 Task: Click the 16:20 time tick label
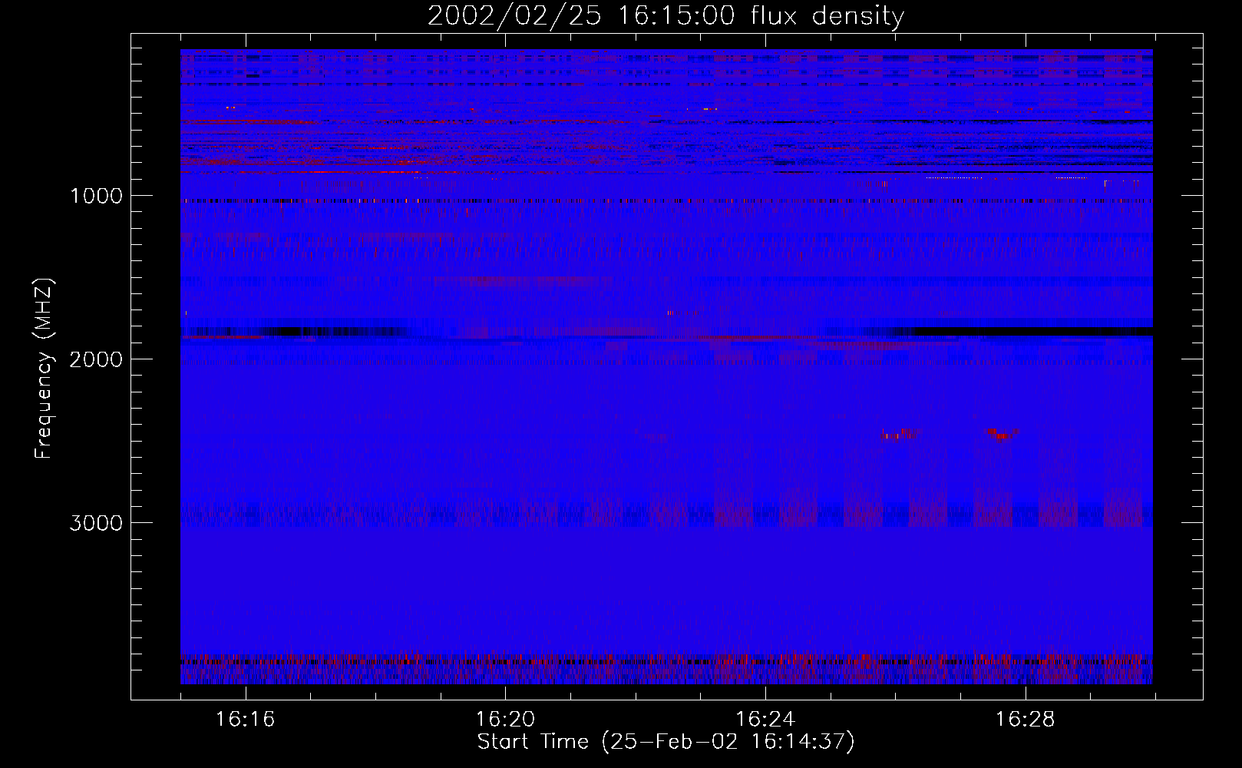point(505,720)
